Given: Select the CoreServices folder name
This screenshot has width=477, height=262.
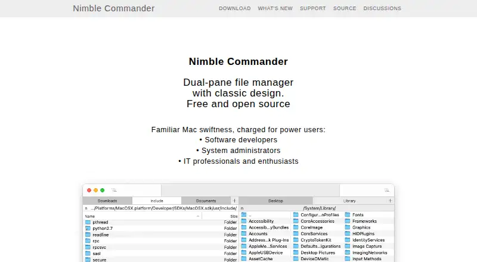Looking at the screenshot, I should [314, 233].
